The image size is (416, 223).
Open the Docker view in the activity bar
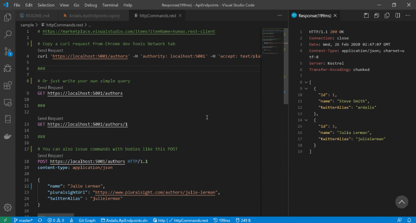tap(8, 137)
